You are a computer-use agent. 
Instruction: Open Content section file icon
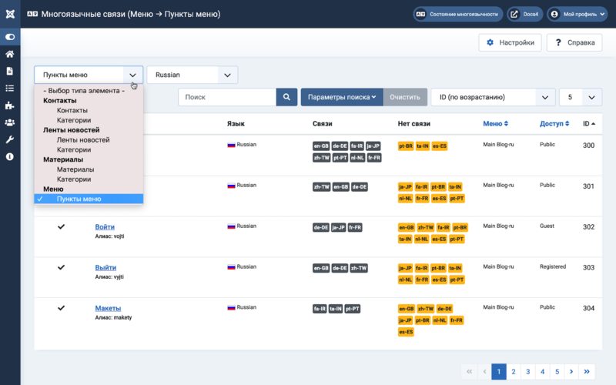(x=10, y=71)
